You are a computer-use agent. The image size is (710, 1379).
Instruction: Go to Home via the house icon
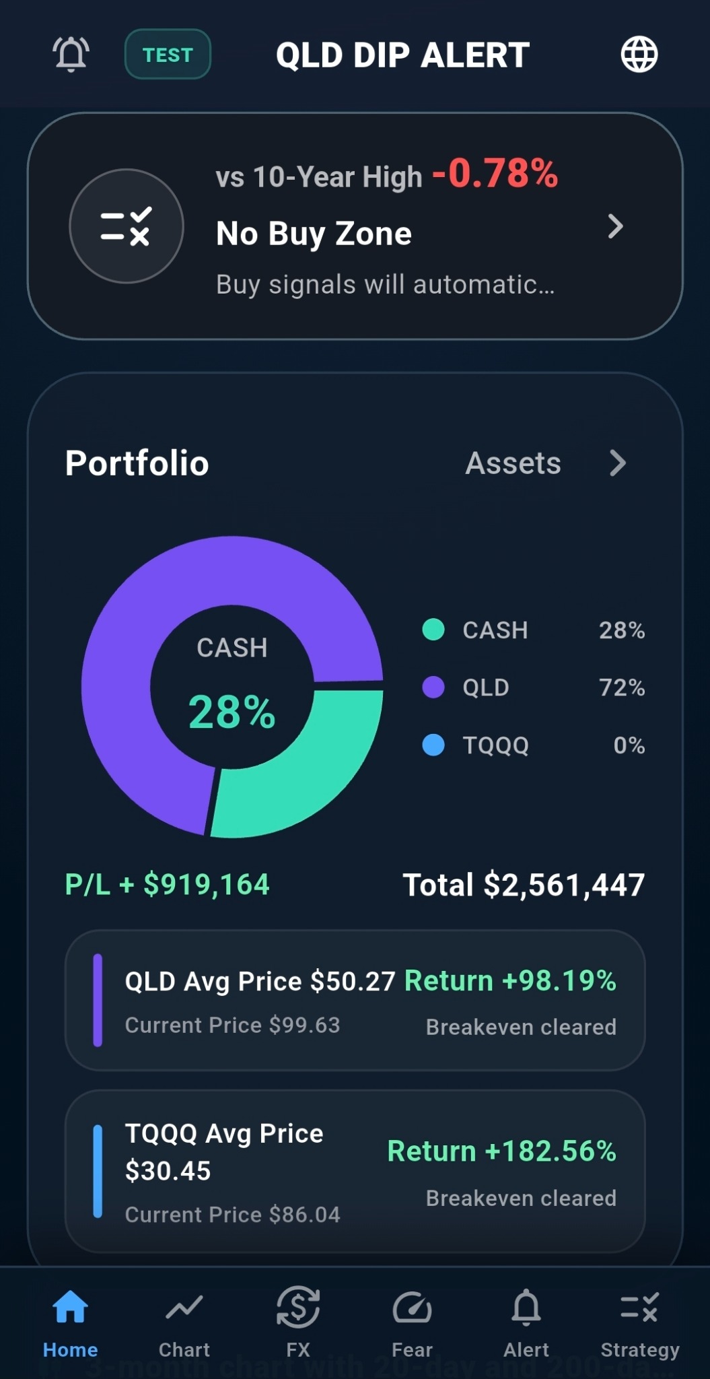pyautogui.click(x=71, y=1308)
